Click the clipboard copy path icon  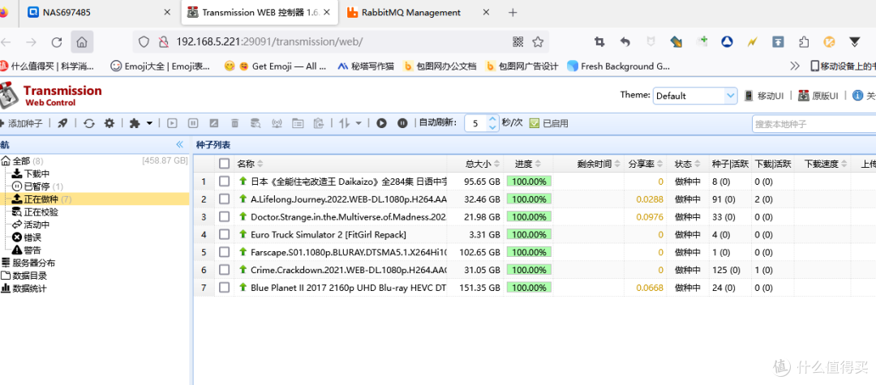coord(319,123)
